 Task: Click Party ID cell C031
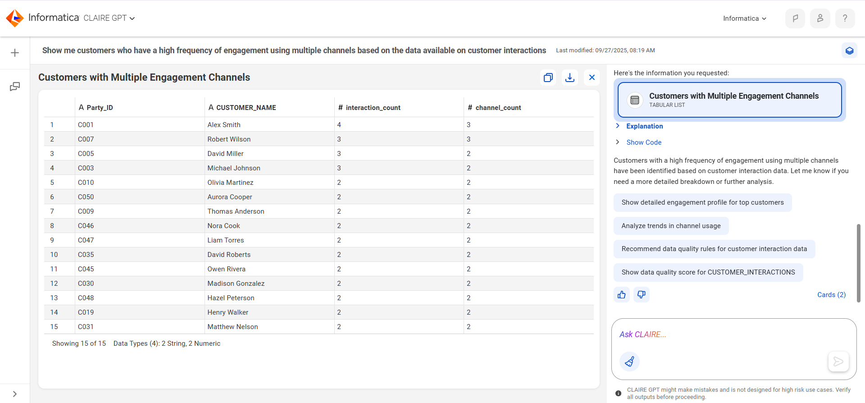click(x=140, y=327)
